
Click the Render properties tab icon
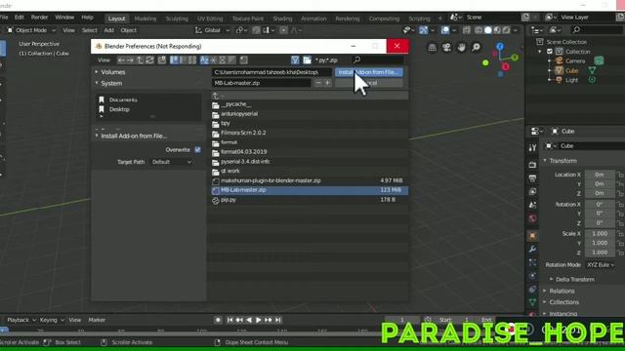pyautogui.click(x=532, y=165)
